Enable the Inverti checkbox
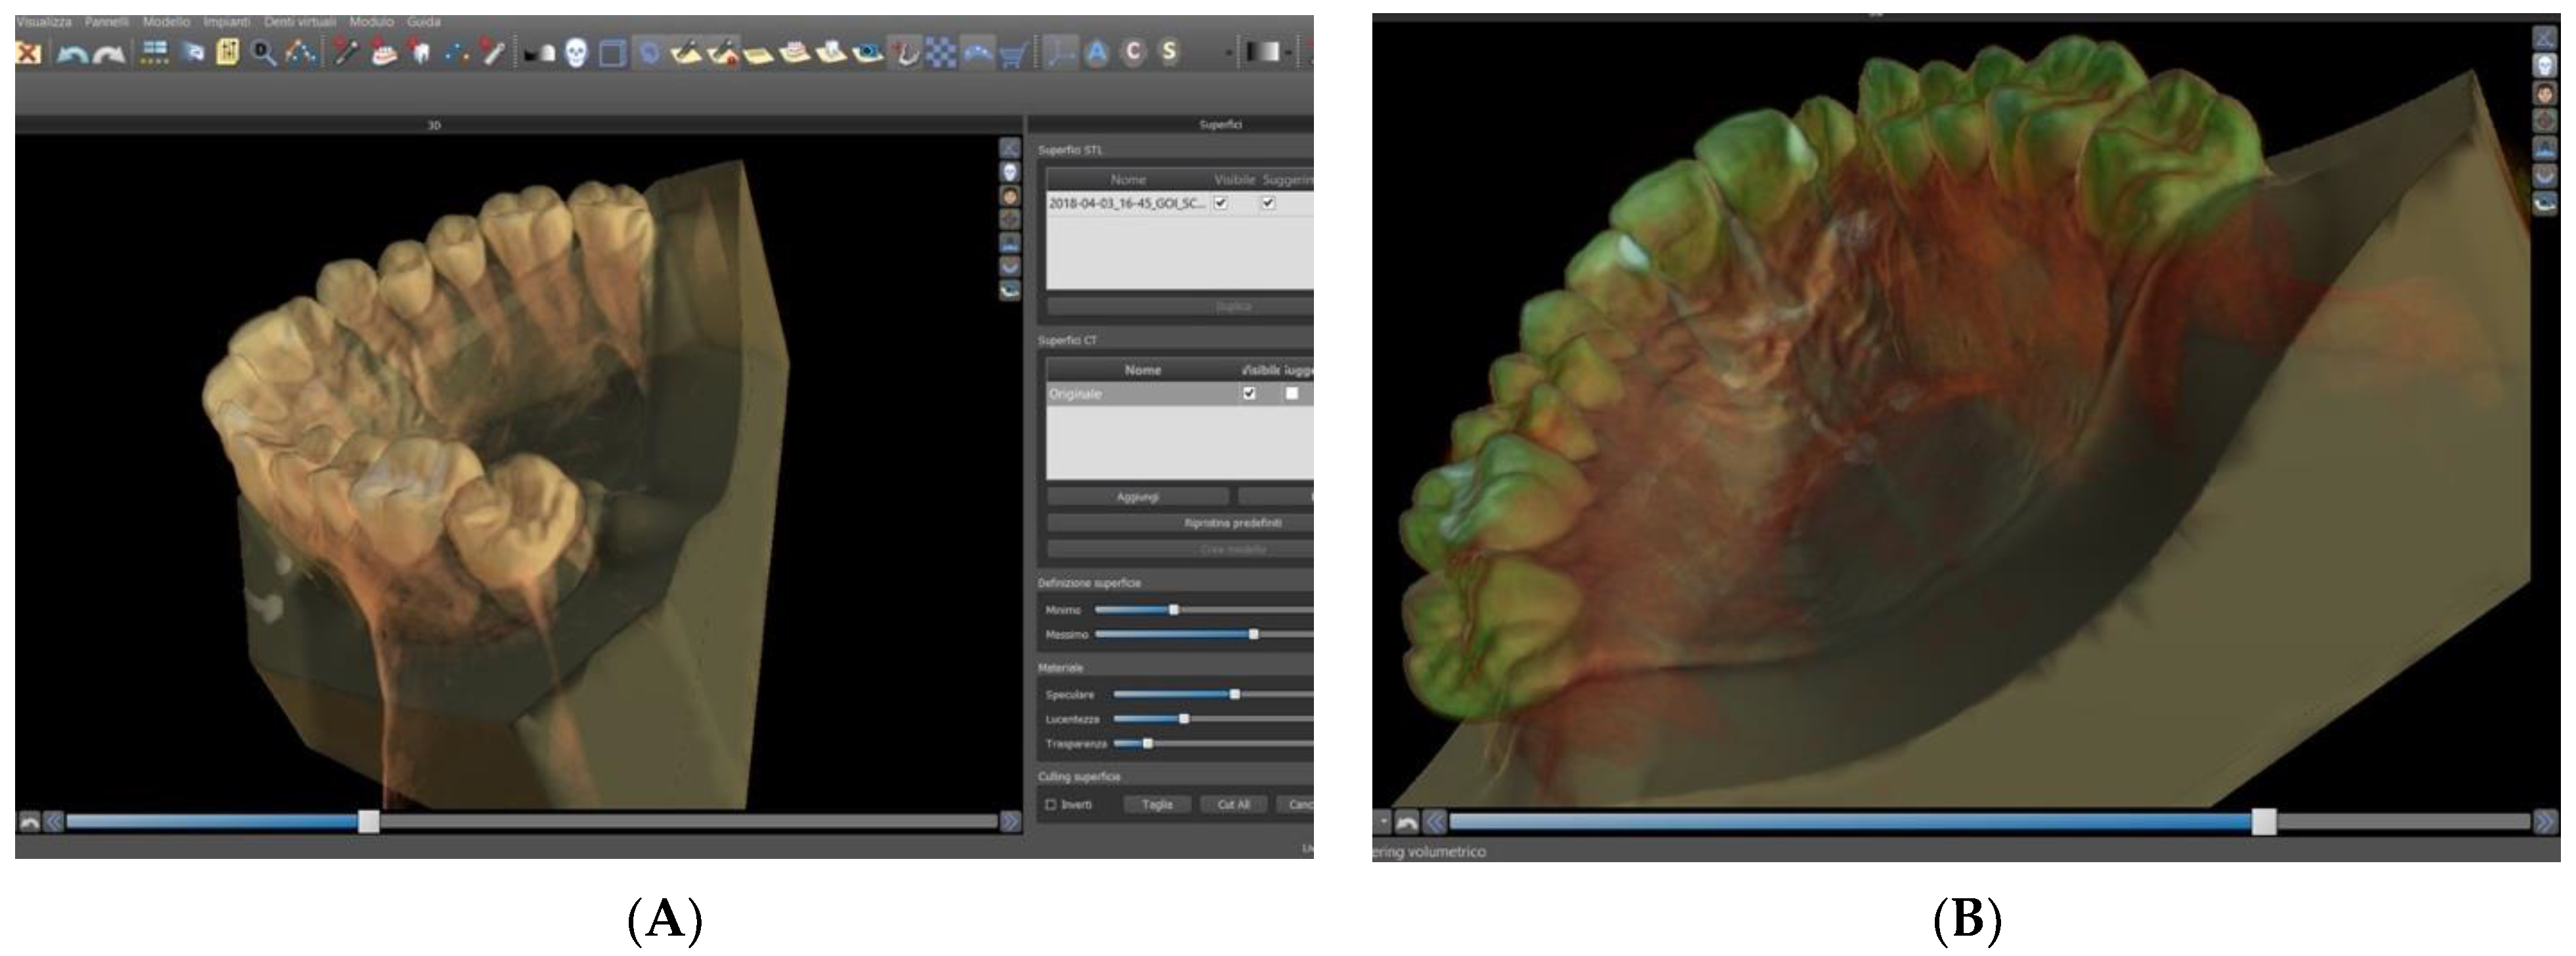 pos(1051,804)
